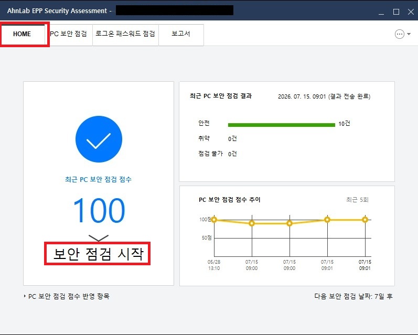Select the second 07/15 09:00 chart point
This screenshot has width=418, height=335.
click(290, 223)
